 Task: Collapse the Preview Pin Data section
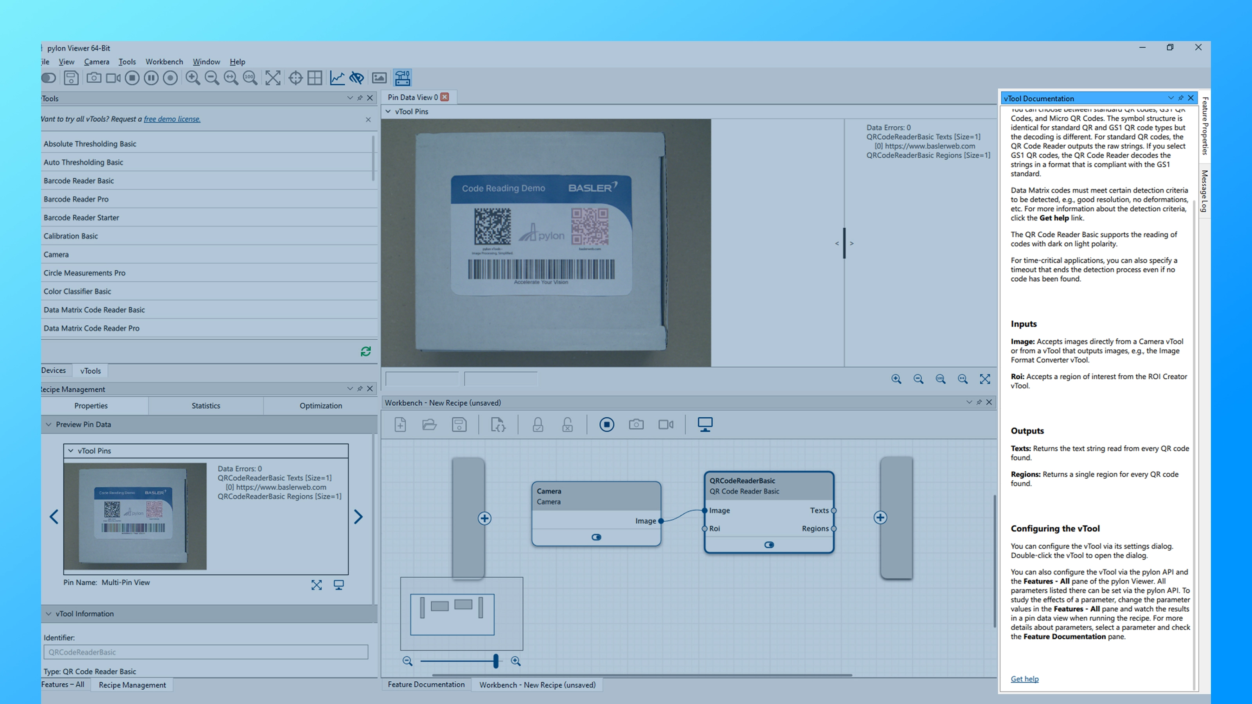point(49,424)
